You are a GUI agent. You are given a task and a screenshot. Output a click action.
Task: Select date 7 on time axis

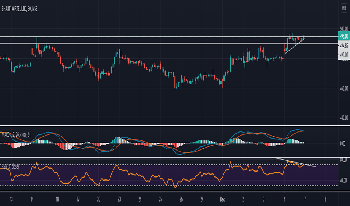[x=305, y=199]
